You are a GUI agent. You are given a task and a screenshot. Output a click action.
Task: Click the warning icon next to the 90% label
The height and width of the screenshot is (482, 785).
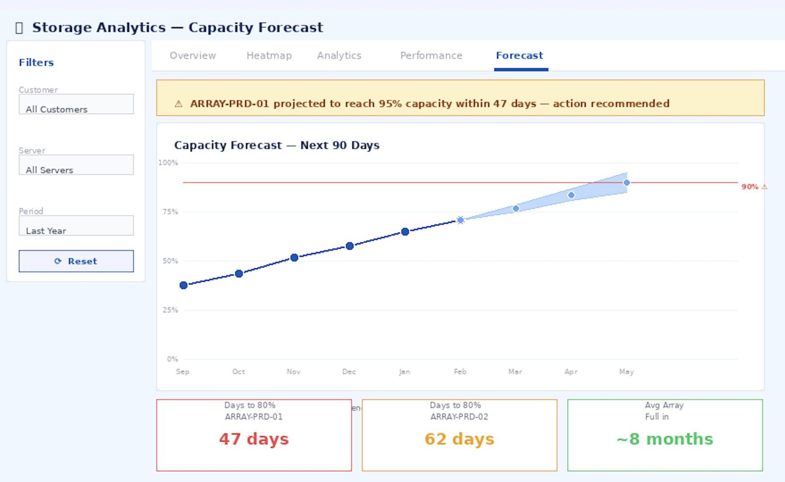click(x=764, y=187)
